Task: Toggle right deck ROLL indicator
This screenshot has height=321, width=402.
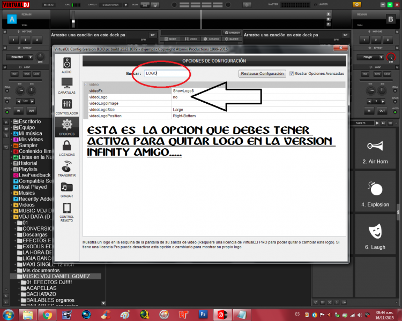Action: tap(395, 91)
